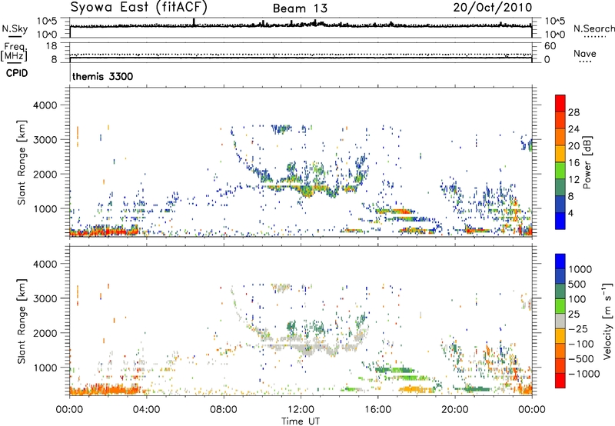
Task: Click the date "20/Oct/2010" in the header
Action: click(493, 8)
